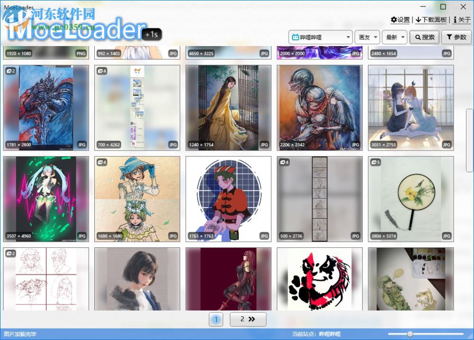Screen dimensions: 474x340
Task: Adjust the thumbnail size slider in status bar
Action: pyautogui.click(x=410, y=334)
